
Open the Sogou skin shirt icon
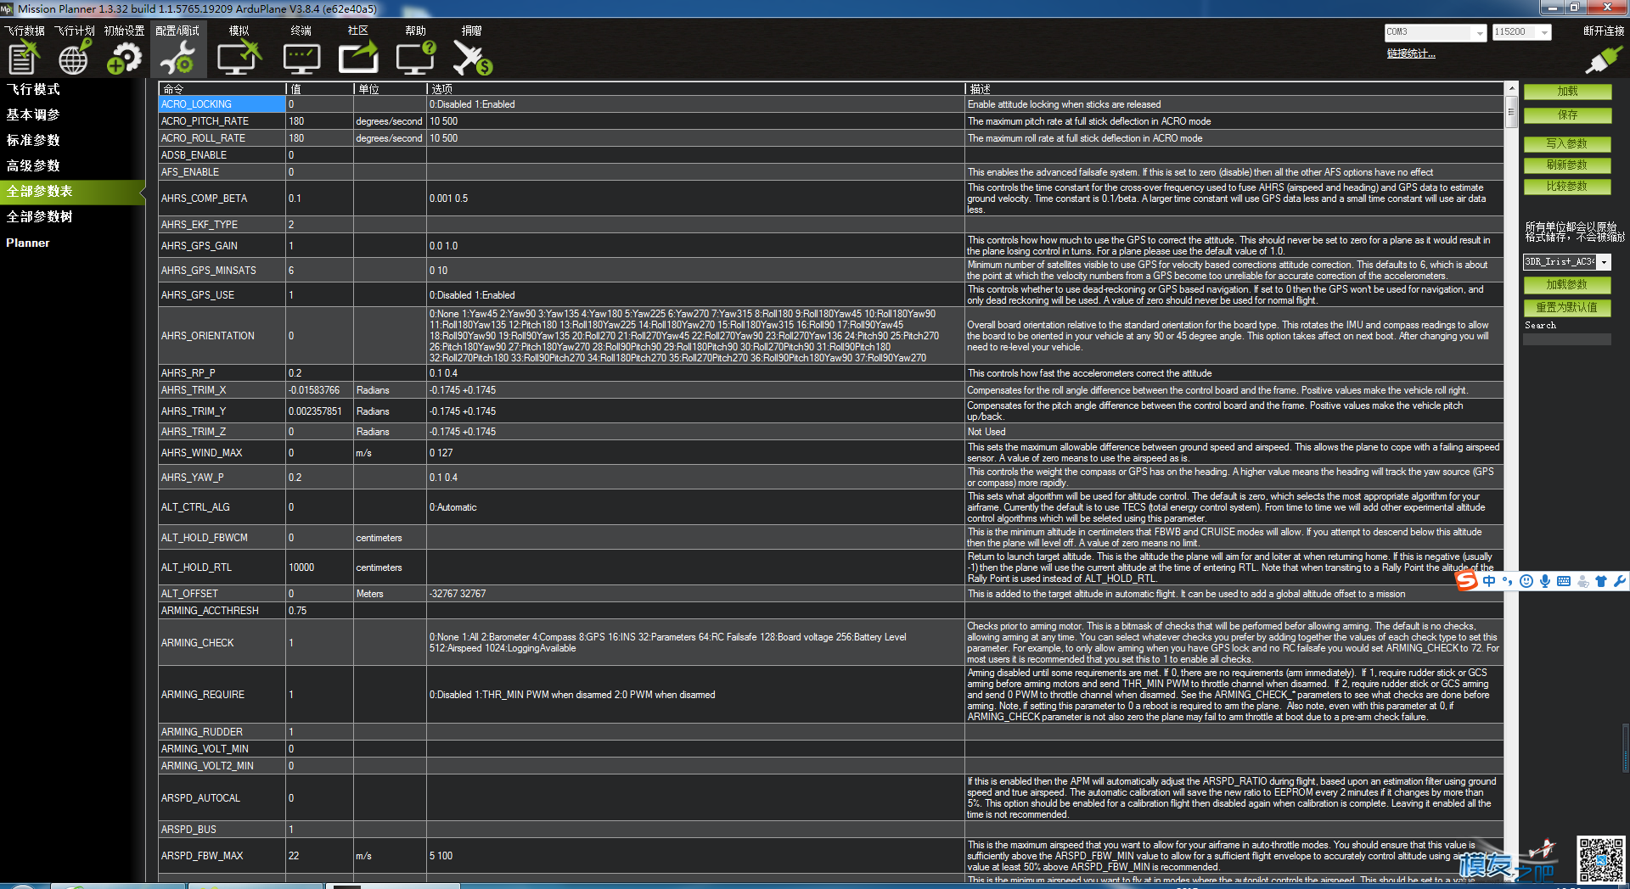1601,581
